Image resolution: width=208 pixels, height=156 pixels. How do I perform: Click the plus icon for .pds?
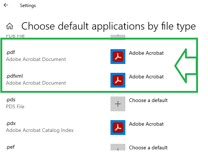(118, 104)
